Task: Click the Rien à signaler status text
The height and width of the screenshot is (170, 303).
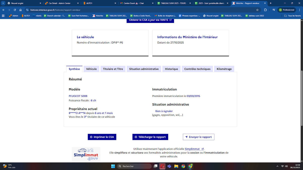Action: 164,111
